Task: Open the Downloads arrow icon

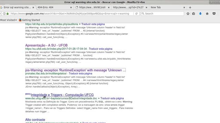Action: coord(200,14)
